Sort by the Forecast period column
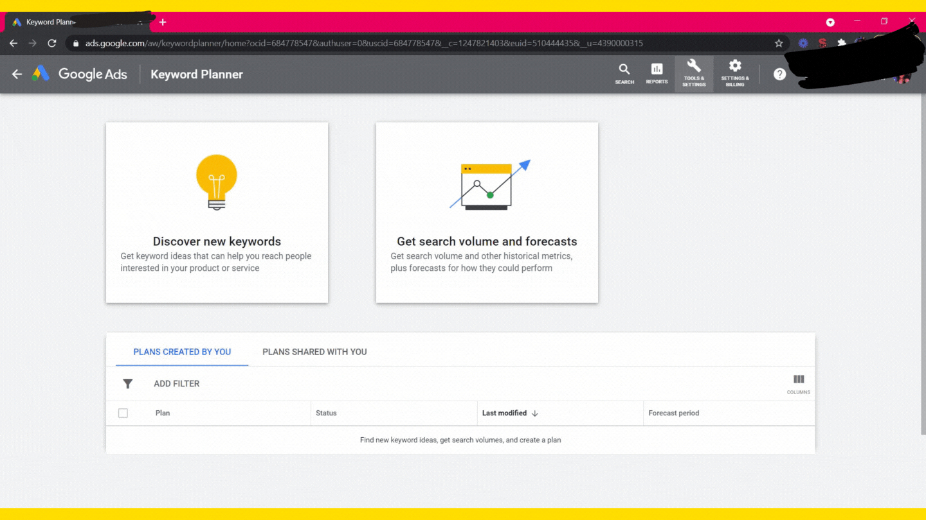Image resolution: width=926 pixels, height=520 pixels. click(x=673, y=413)
